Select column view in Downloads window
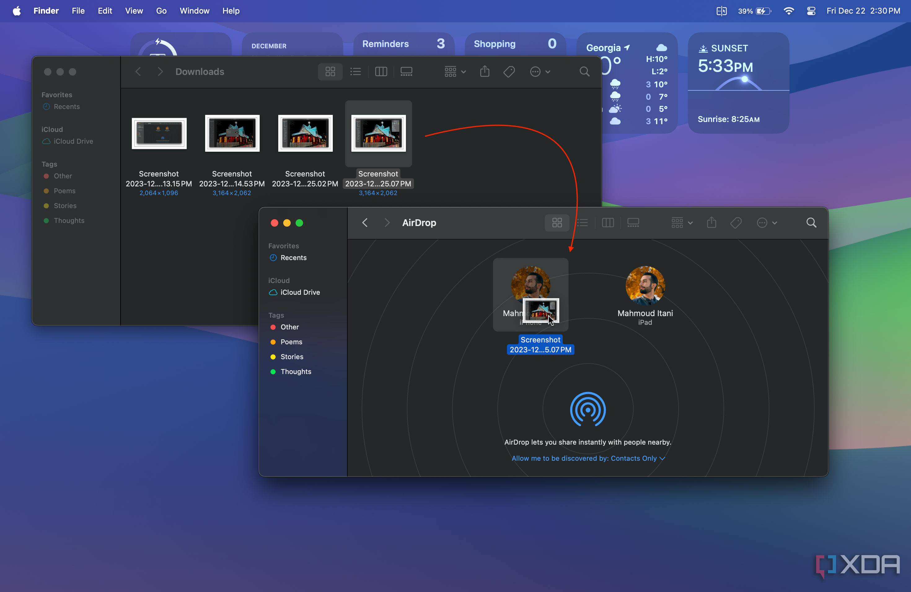The width and height of the screenshot is (911, 592). (x=381, y=72)
